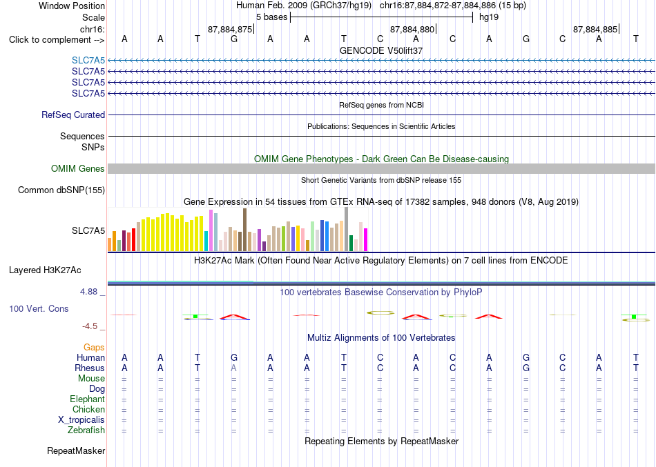The width and height of the screenshot is (656, 467).
Task: Click the 87,884,880 position marker
Action: click(x=413, y=29)
